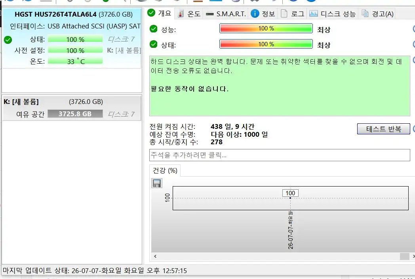Click the drive icon on S.M.A.R.T. tab
The height and width of the screenshot is (279, 415).
[x=209, y=14]
